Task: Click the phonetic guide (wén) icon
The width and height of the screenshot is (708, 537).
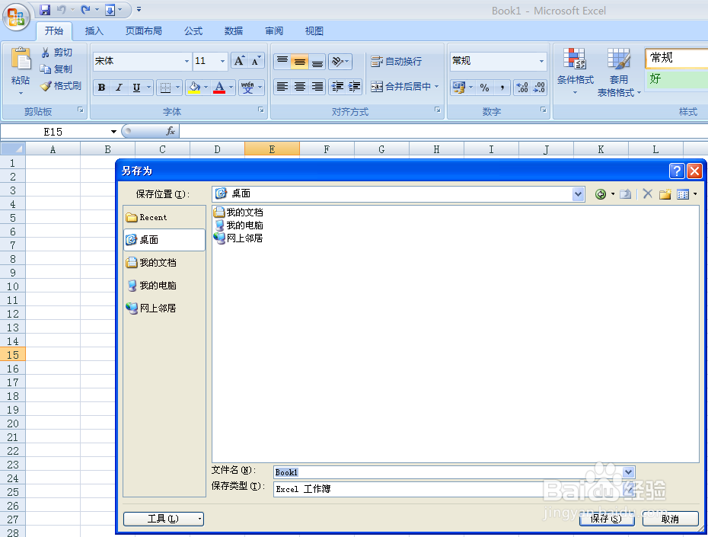Action: (x=247, y=87)
